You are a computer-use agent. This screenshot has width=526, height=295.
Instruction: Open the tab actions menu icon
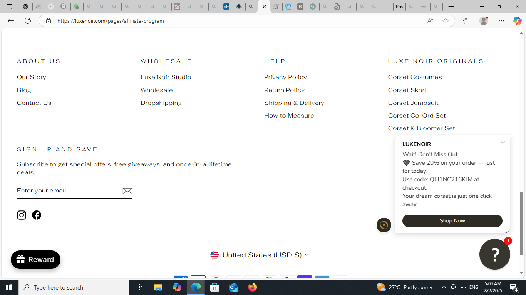coord(9,7)
